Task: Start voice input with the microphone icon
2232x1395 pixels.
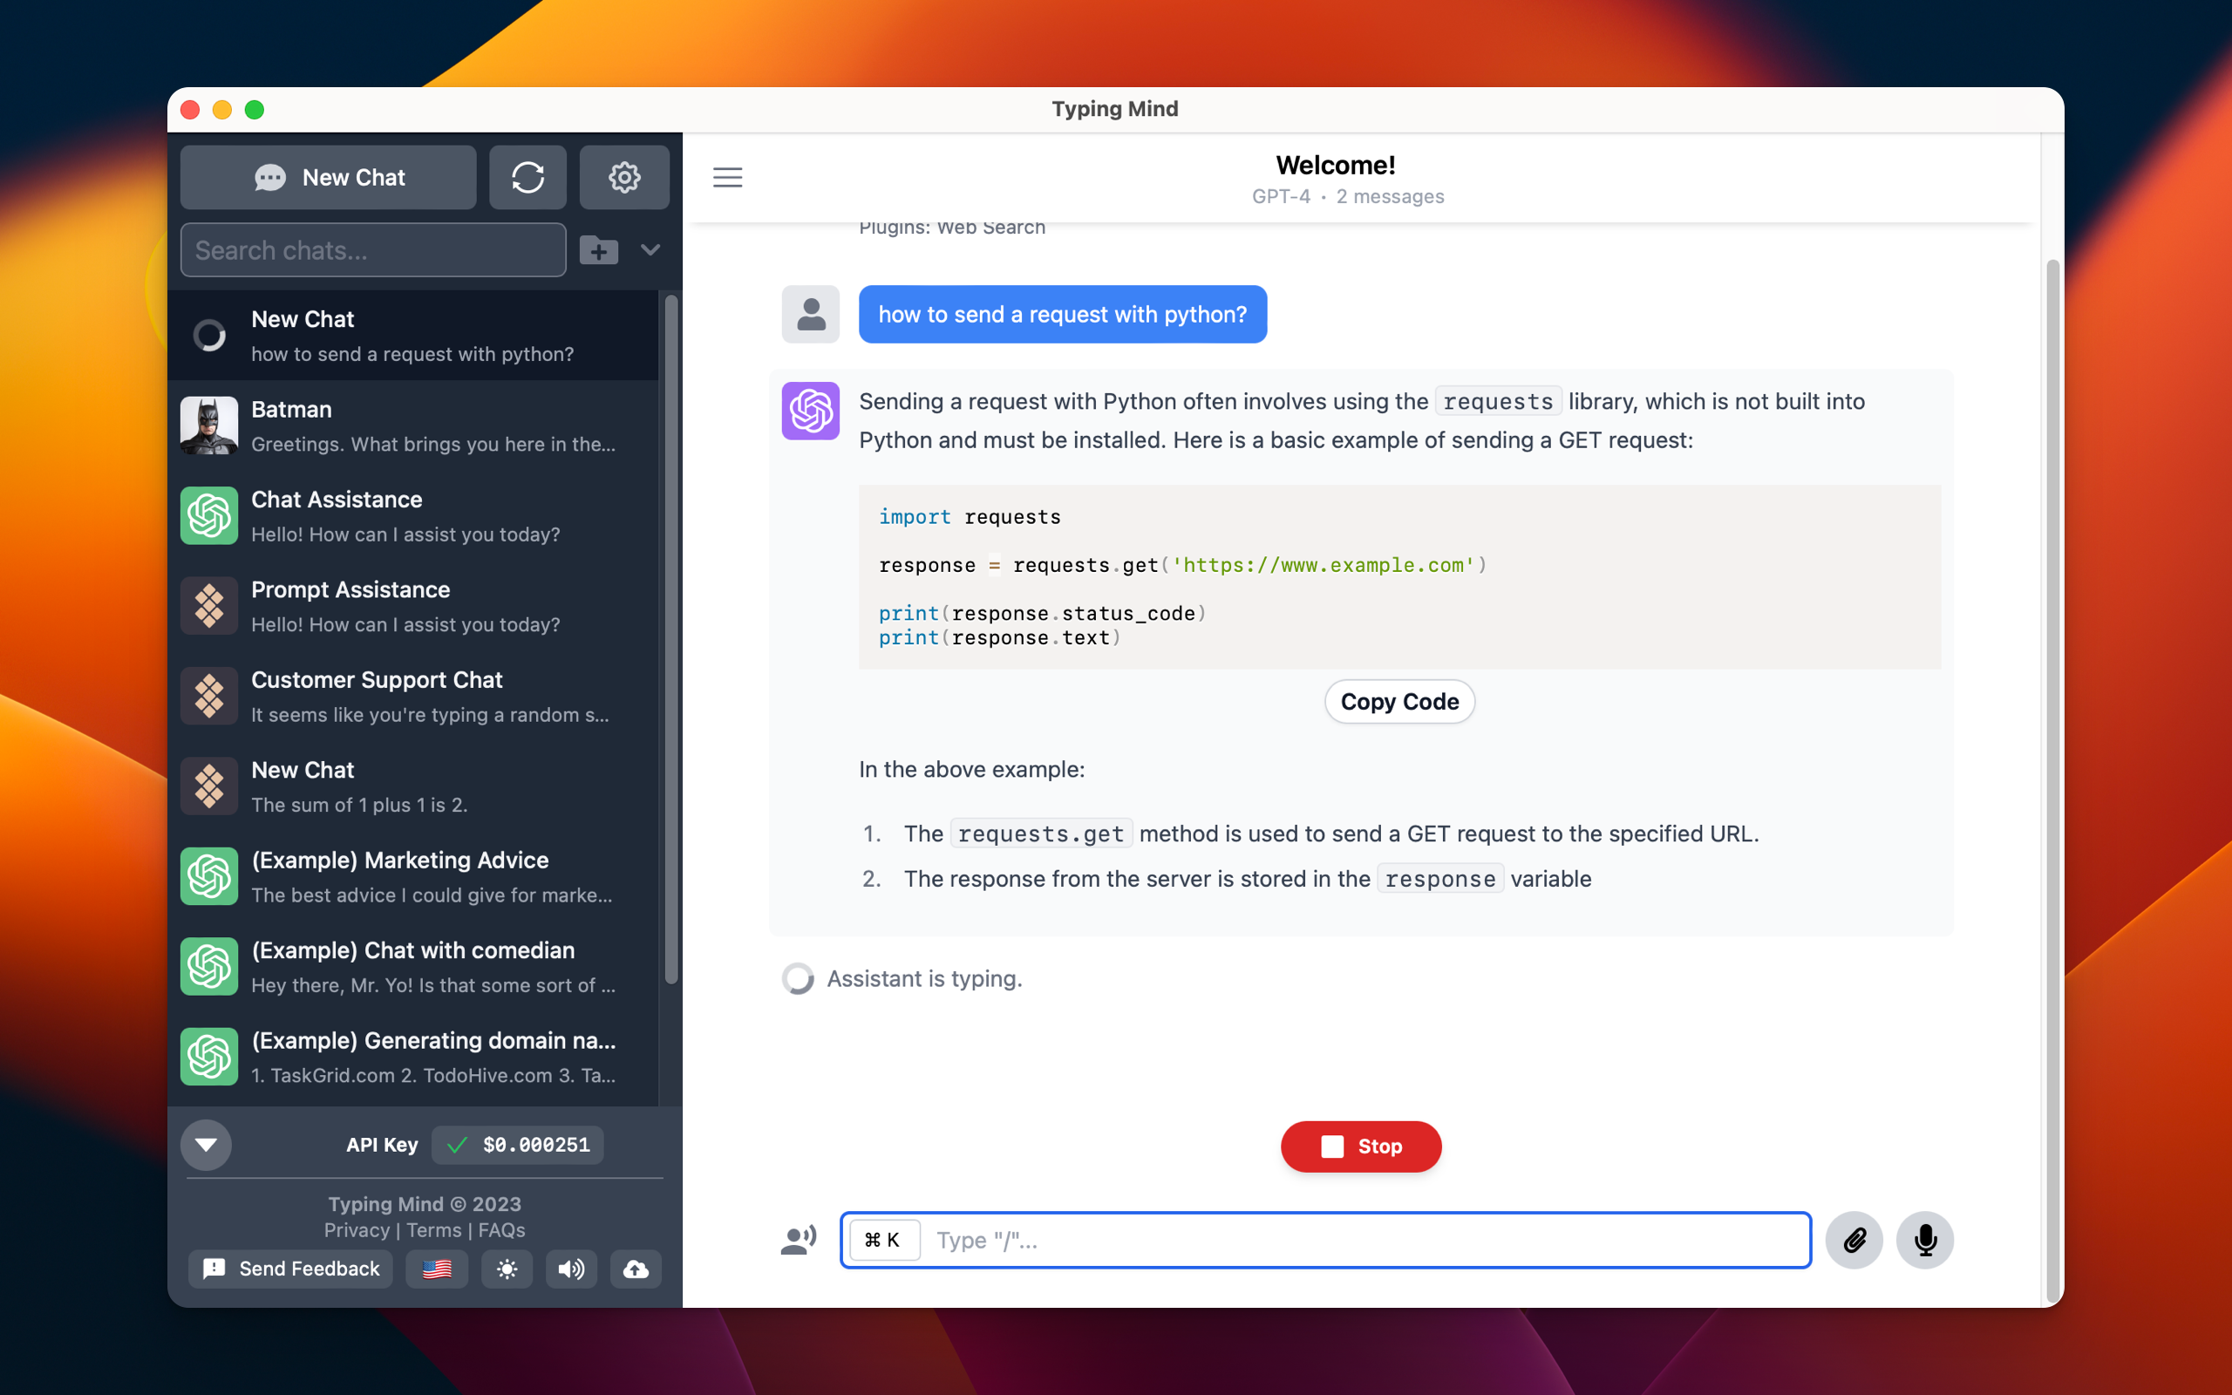Action: point(1925,1240)
